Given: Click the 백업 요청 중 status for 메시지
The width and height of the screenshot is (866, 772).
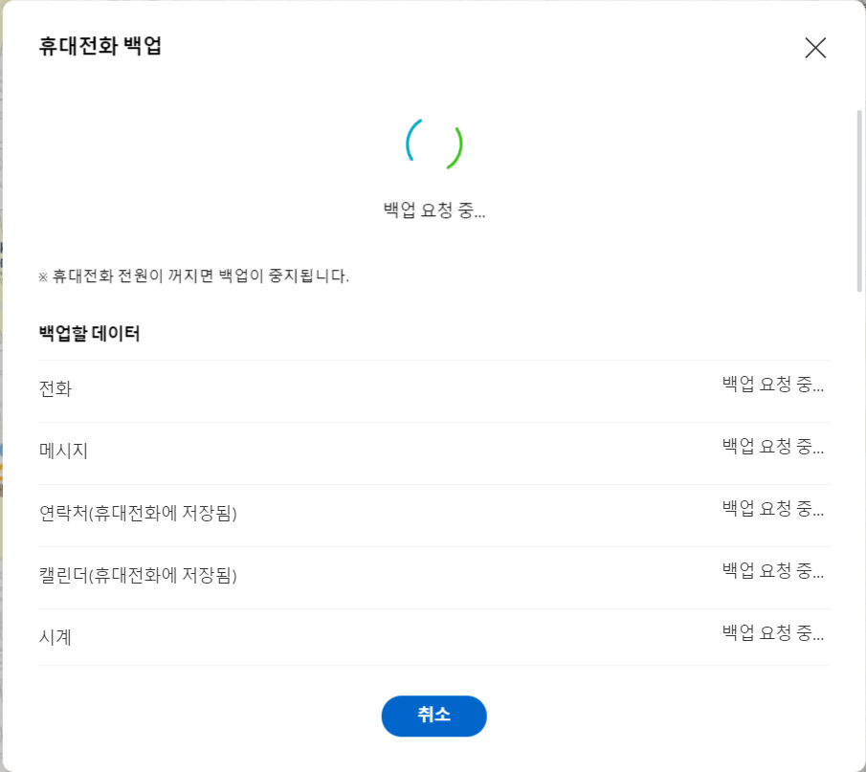Looking at the screenshot, I should coord(771,446).
